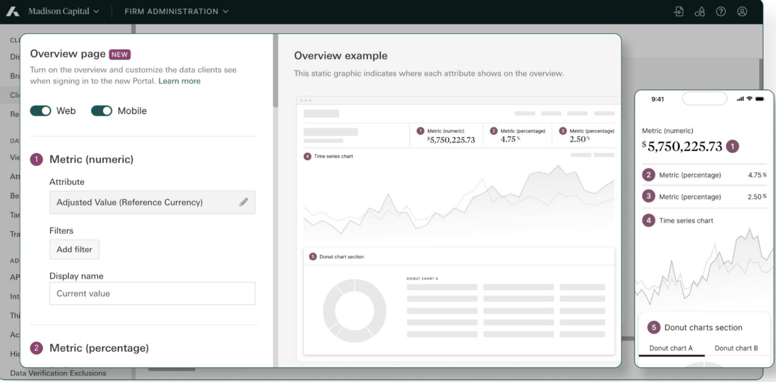Click the Addepar logo icon
This screenshot has width=776, height=382.
click(13, 12)
